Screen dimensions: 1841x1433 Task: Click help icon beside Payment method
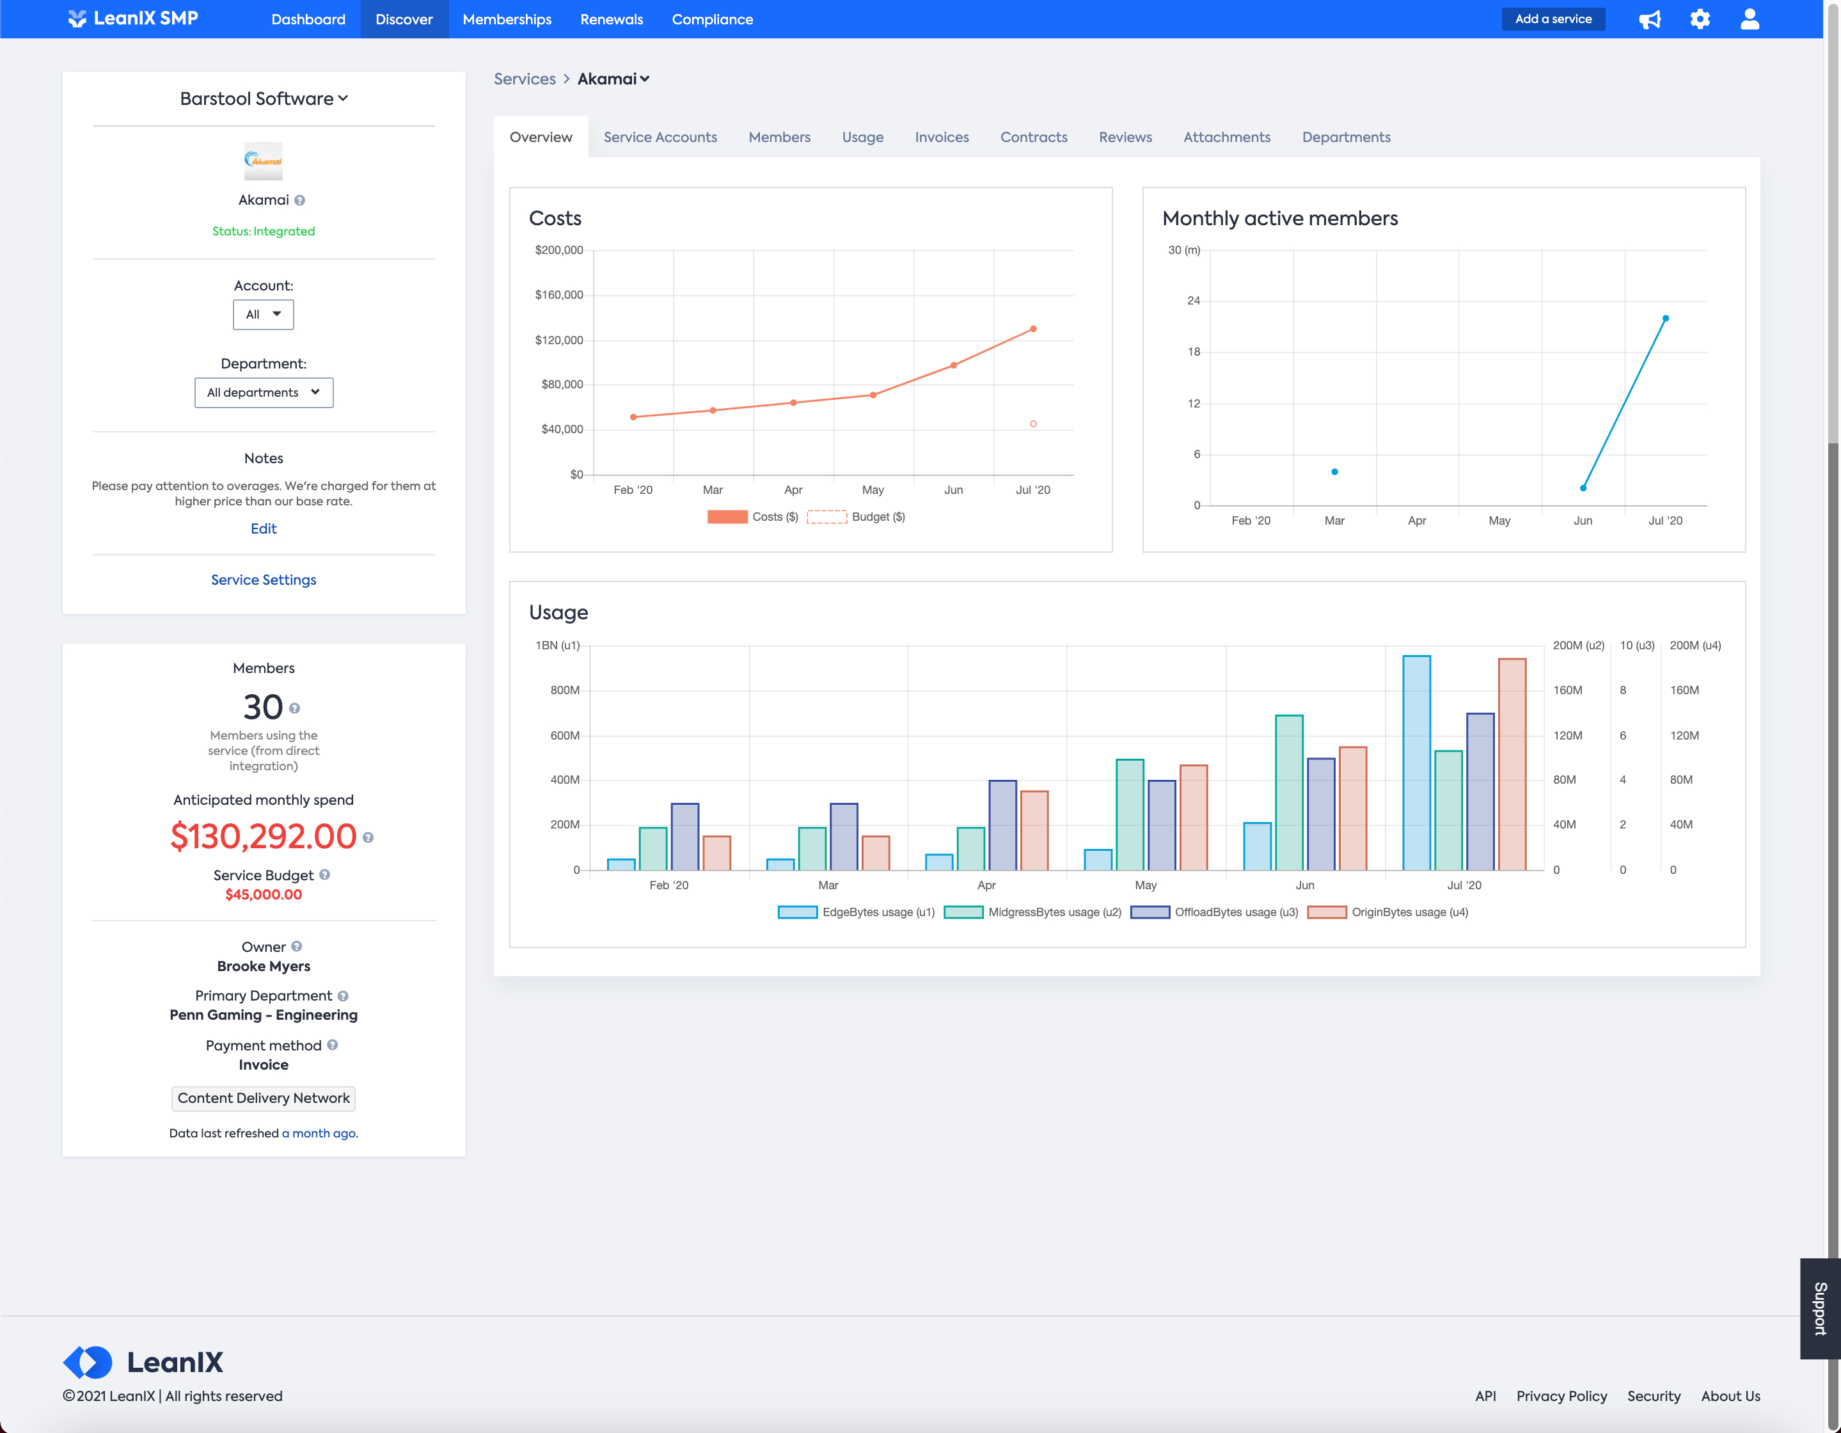(x=333, y=1045)
